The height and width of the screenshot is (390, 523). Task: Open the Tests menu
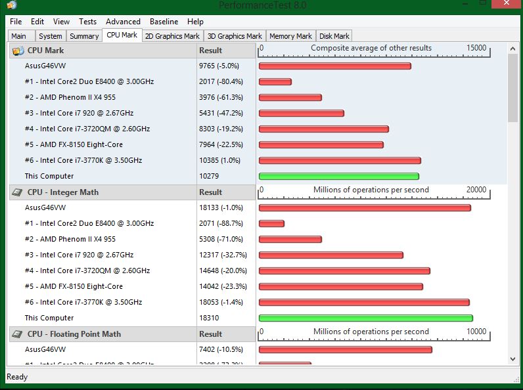pyautogui.click(x=88, y=22)
